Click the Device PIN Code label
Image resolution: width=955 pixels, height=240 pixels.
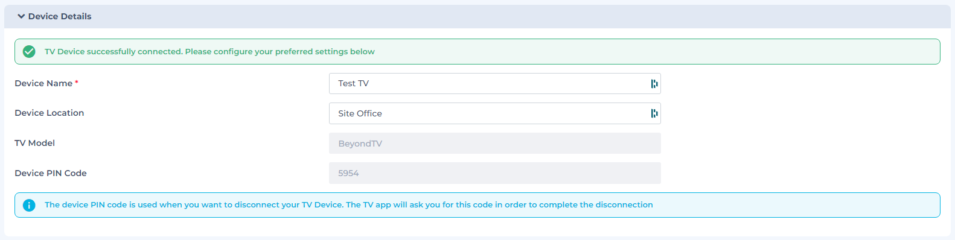click(51, 173)
